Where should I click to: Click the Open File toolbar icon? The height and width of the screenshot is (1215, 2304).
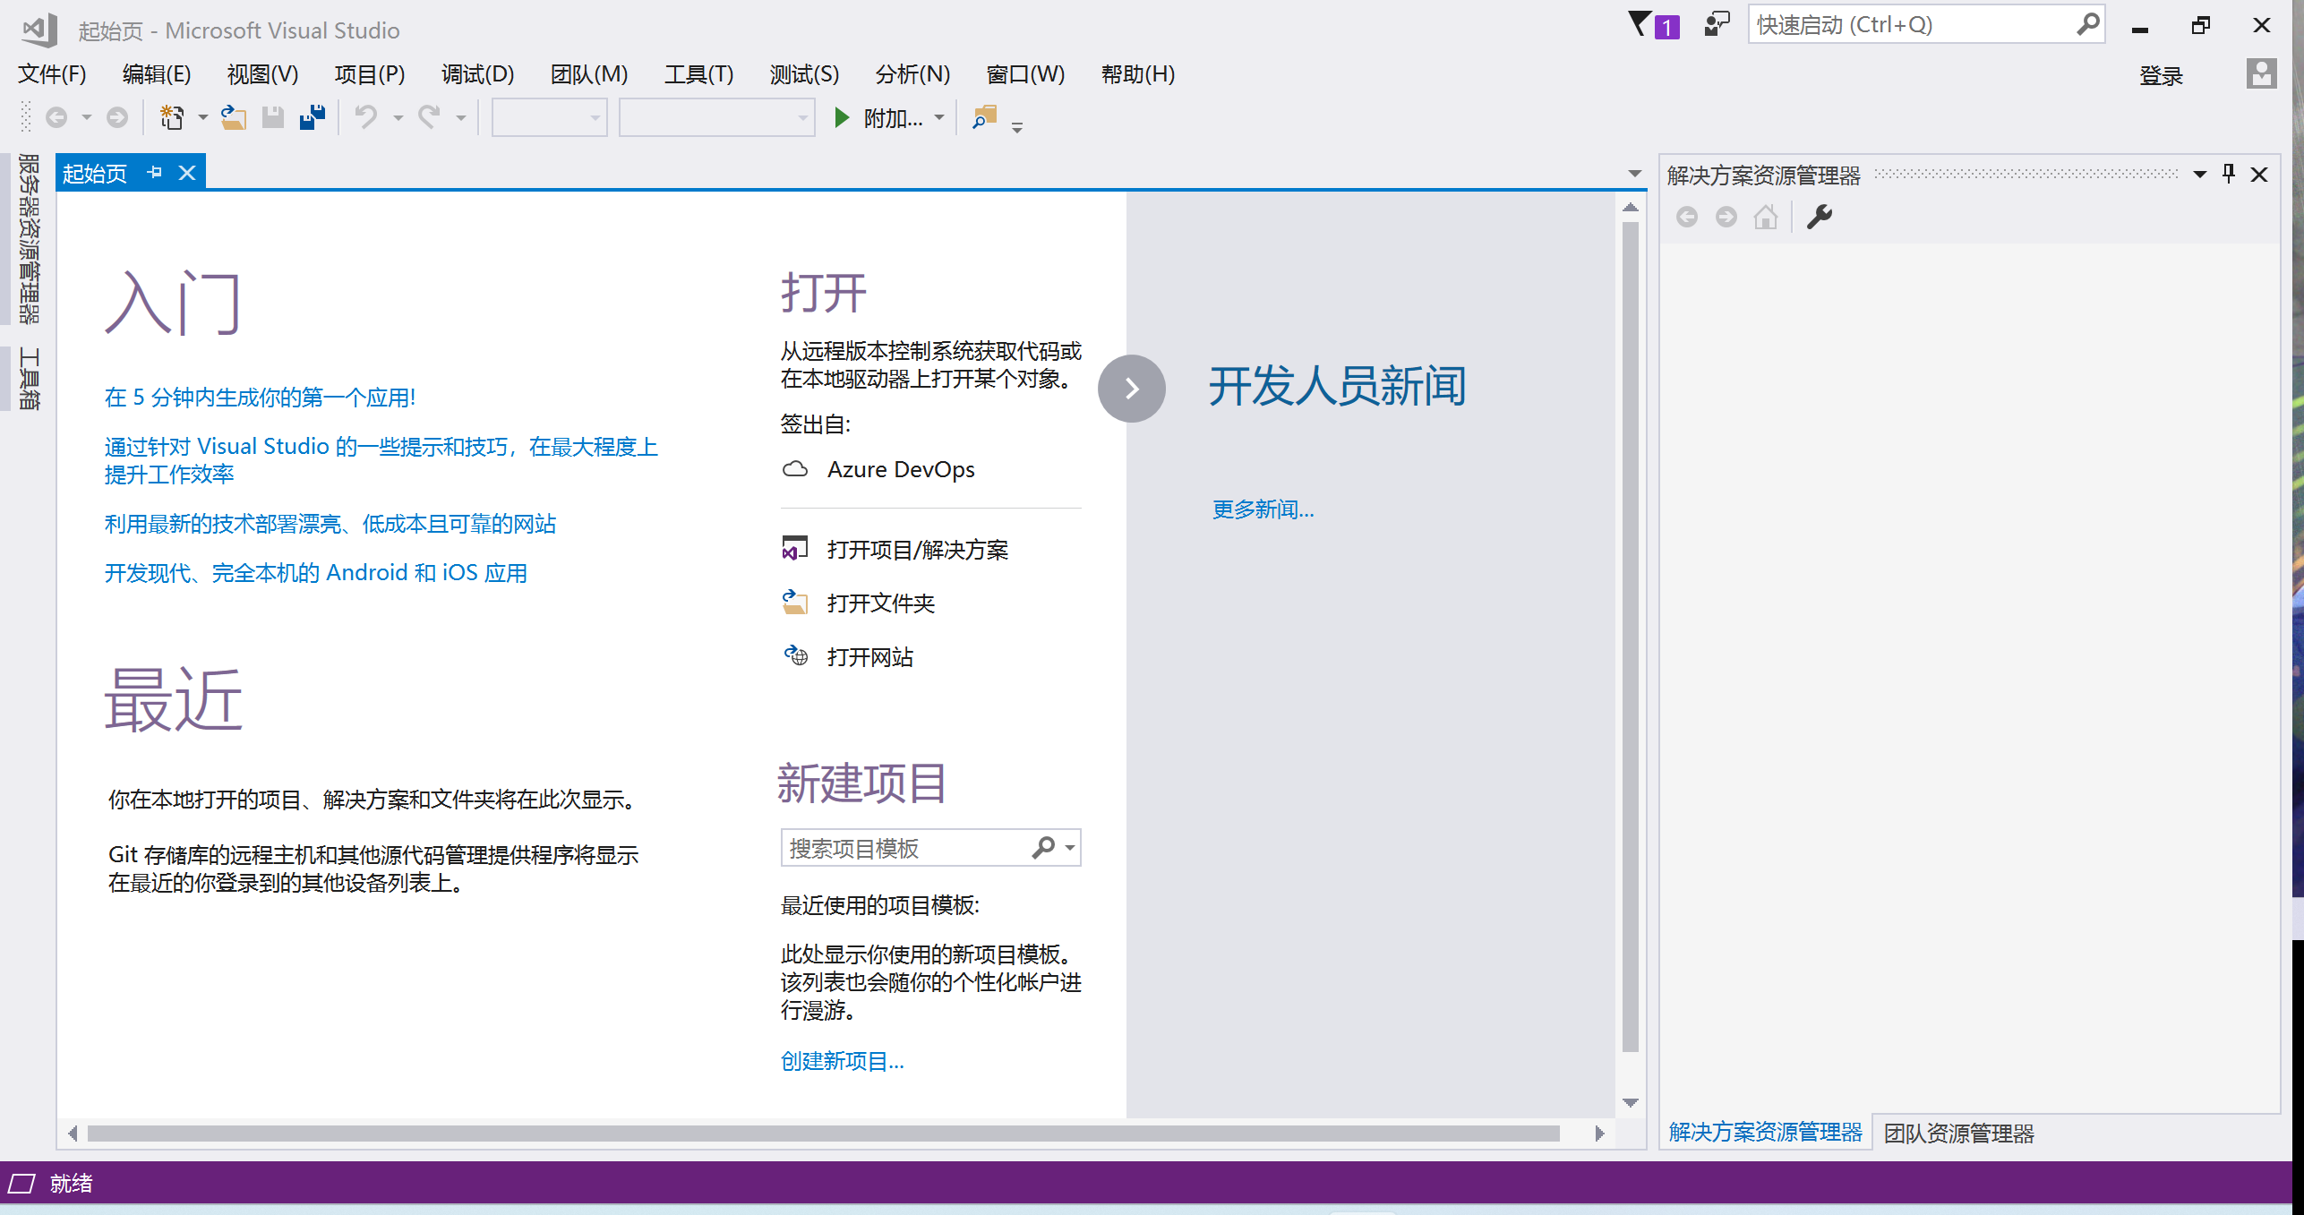coord(234,117)
